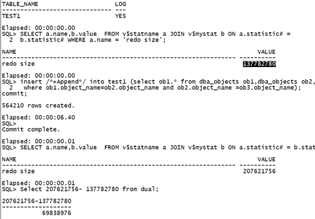
Task: Click the first VALUE column header
Action: [266, 52]
